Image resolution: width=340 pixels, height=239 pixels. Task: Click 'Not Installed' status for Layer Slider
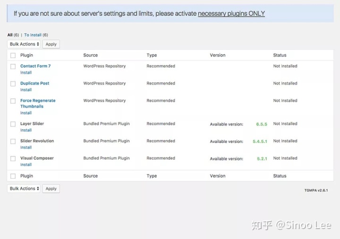pyautogui.click(x=285, y=124)
